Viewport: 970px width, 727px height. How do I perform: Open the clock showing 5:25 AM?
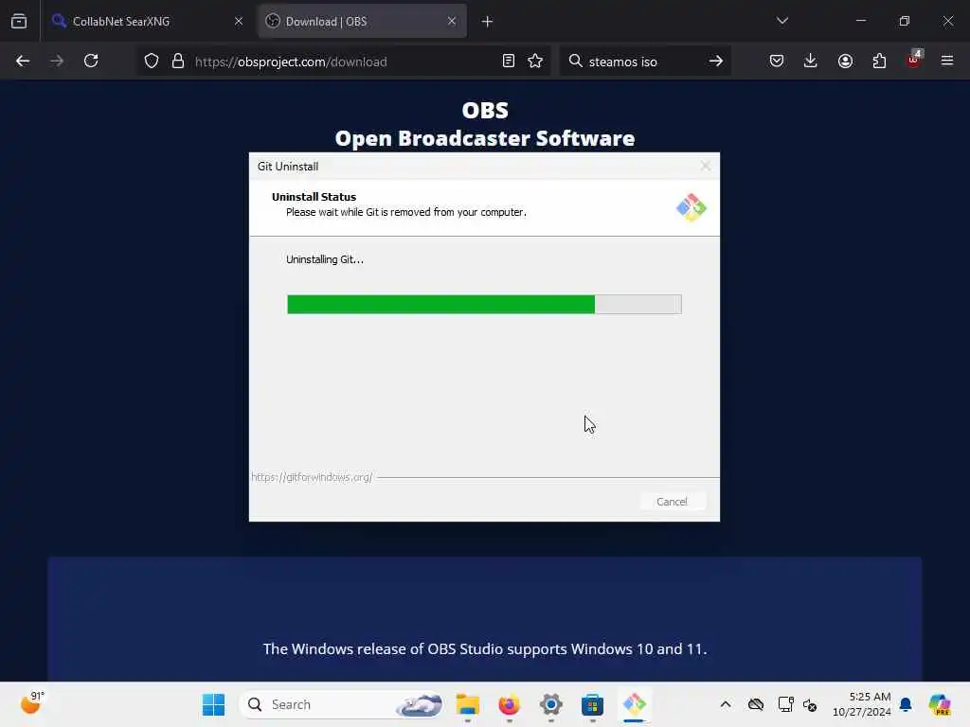click(x=862, y=704)
